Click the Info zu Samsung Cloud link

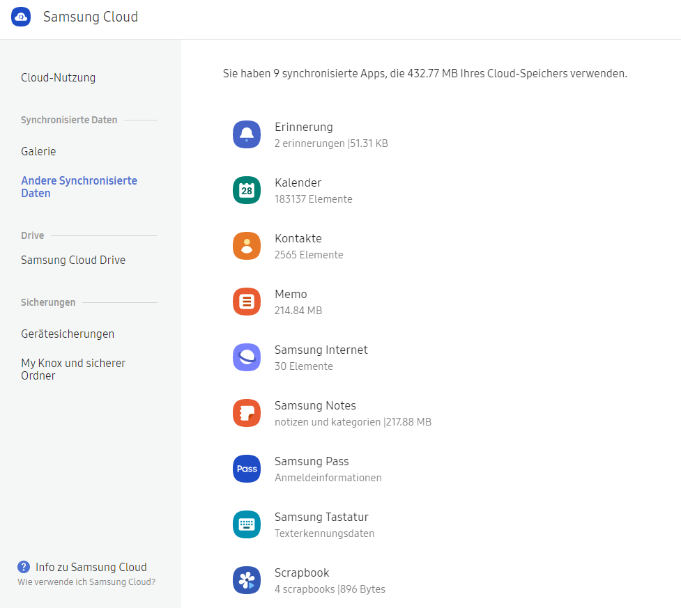pyautogui.click(x=91, y=567)
